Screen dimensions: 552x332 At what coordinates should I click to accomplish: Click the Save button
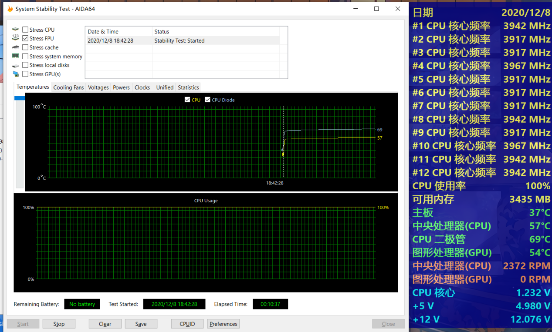click(x=141, y=324)
